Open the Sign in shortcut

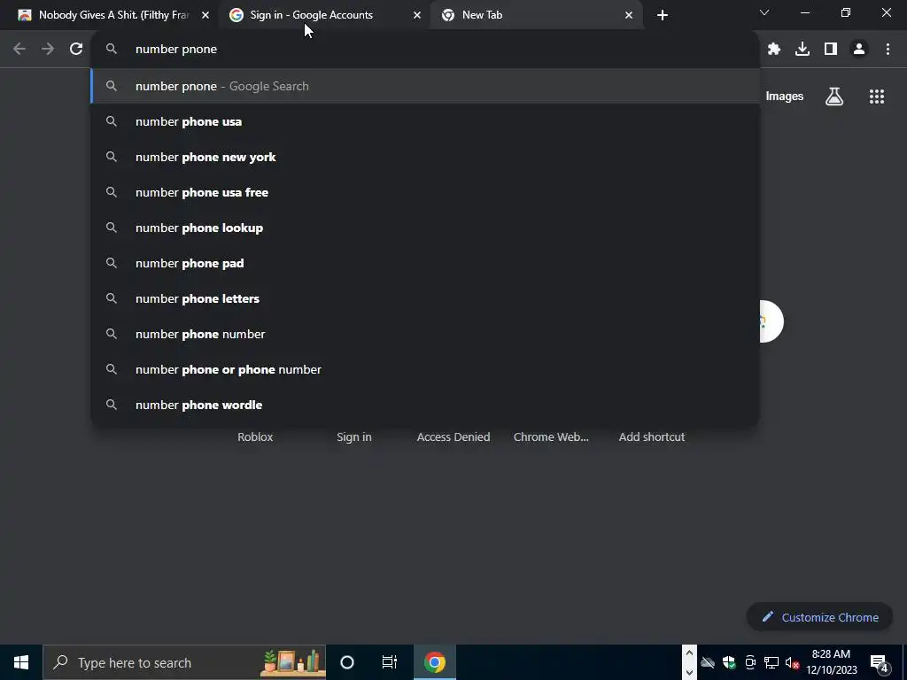click(x=354, y=437)
